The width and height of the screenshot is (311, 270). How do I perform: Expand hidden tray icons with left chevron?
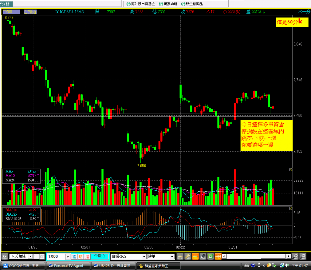(264, 265)
